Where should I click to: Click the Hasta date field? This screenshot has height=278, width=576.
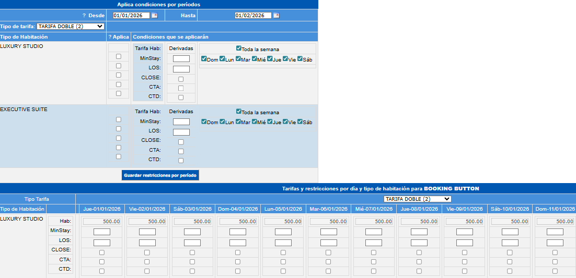pos(253,16)
